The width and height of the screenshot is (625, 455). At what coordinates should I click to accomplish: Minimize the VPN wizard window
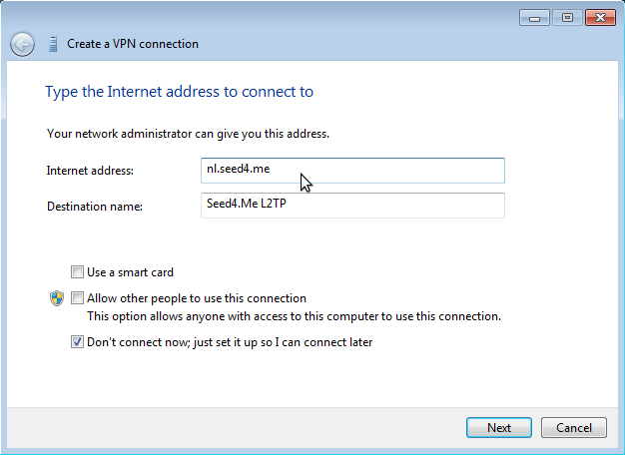(534, 18)
